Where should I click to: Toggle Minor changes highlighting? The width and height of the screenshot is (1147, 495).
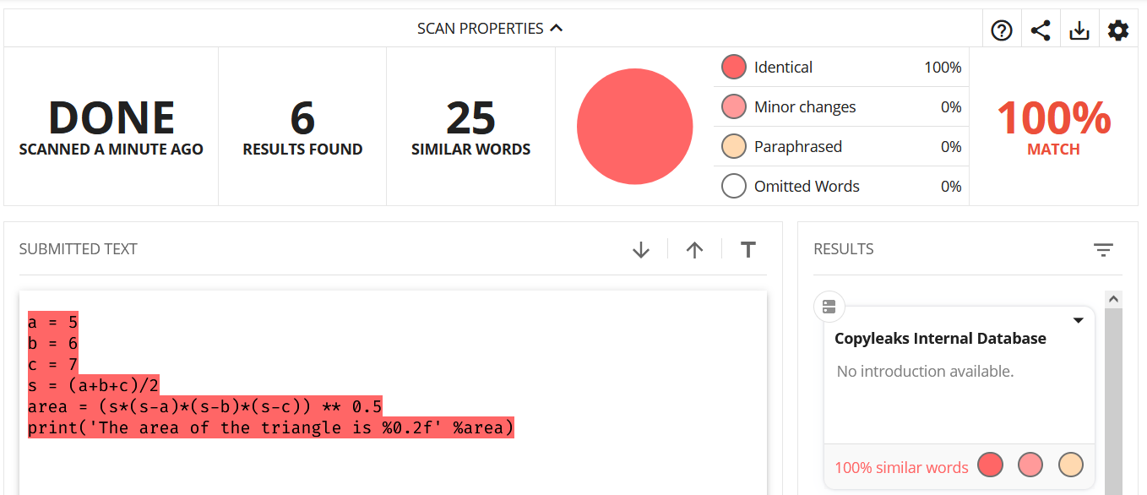(734, 107)
